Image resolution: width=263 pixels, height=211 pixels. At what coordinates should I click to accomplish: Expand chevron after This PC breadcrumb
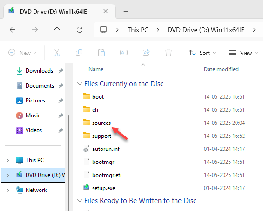pyautogui.click(x=158, y=30)
